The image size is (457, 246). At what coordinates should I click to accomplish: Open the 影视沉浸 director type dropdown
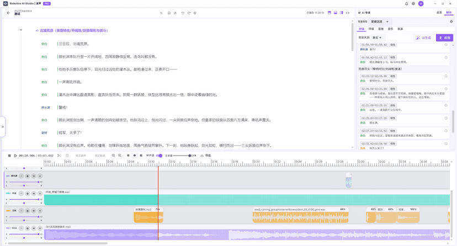point(380,22)
